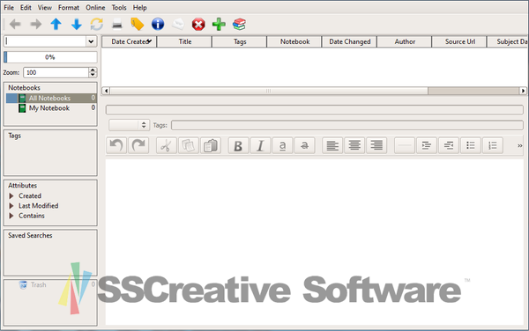529x331 pixels.
Task: Open the Tools menu
Action: pos(119,7)
